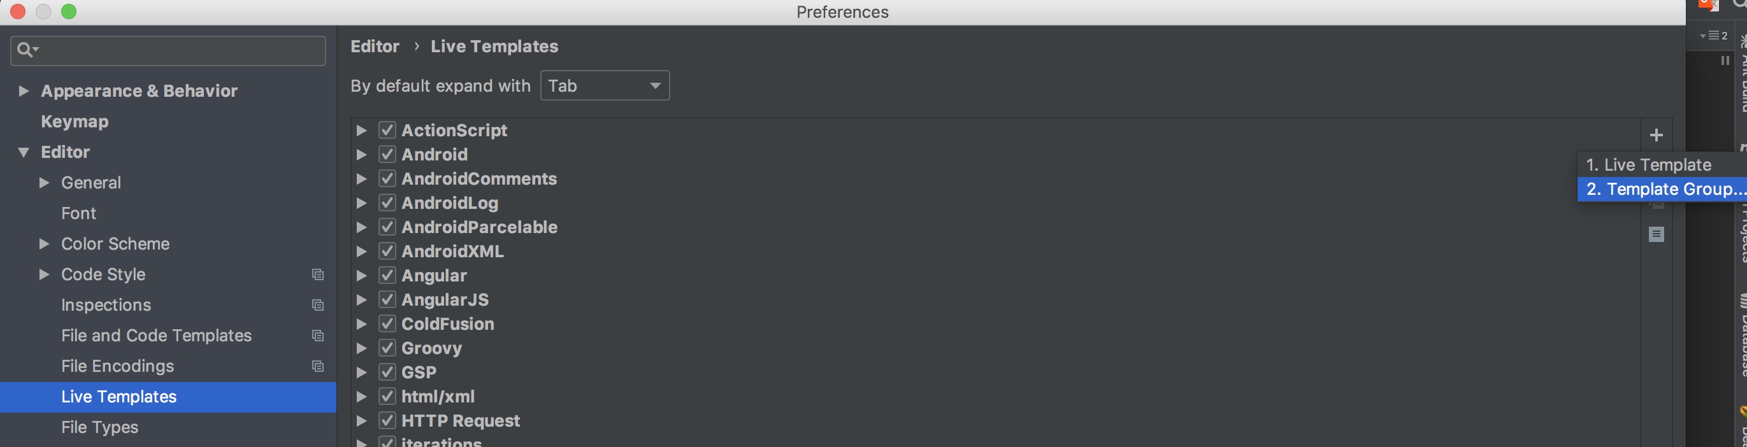Click project-level icon beside Inspections
The width and height of the screenshot is (1747, 447).
coord(317,305)
